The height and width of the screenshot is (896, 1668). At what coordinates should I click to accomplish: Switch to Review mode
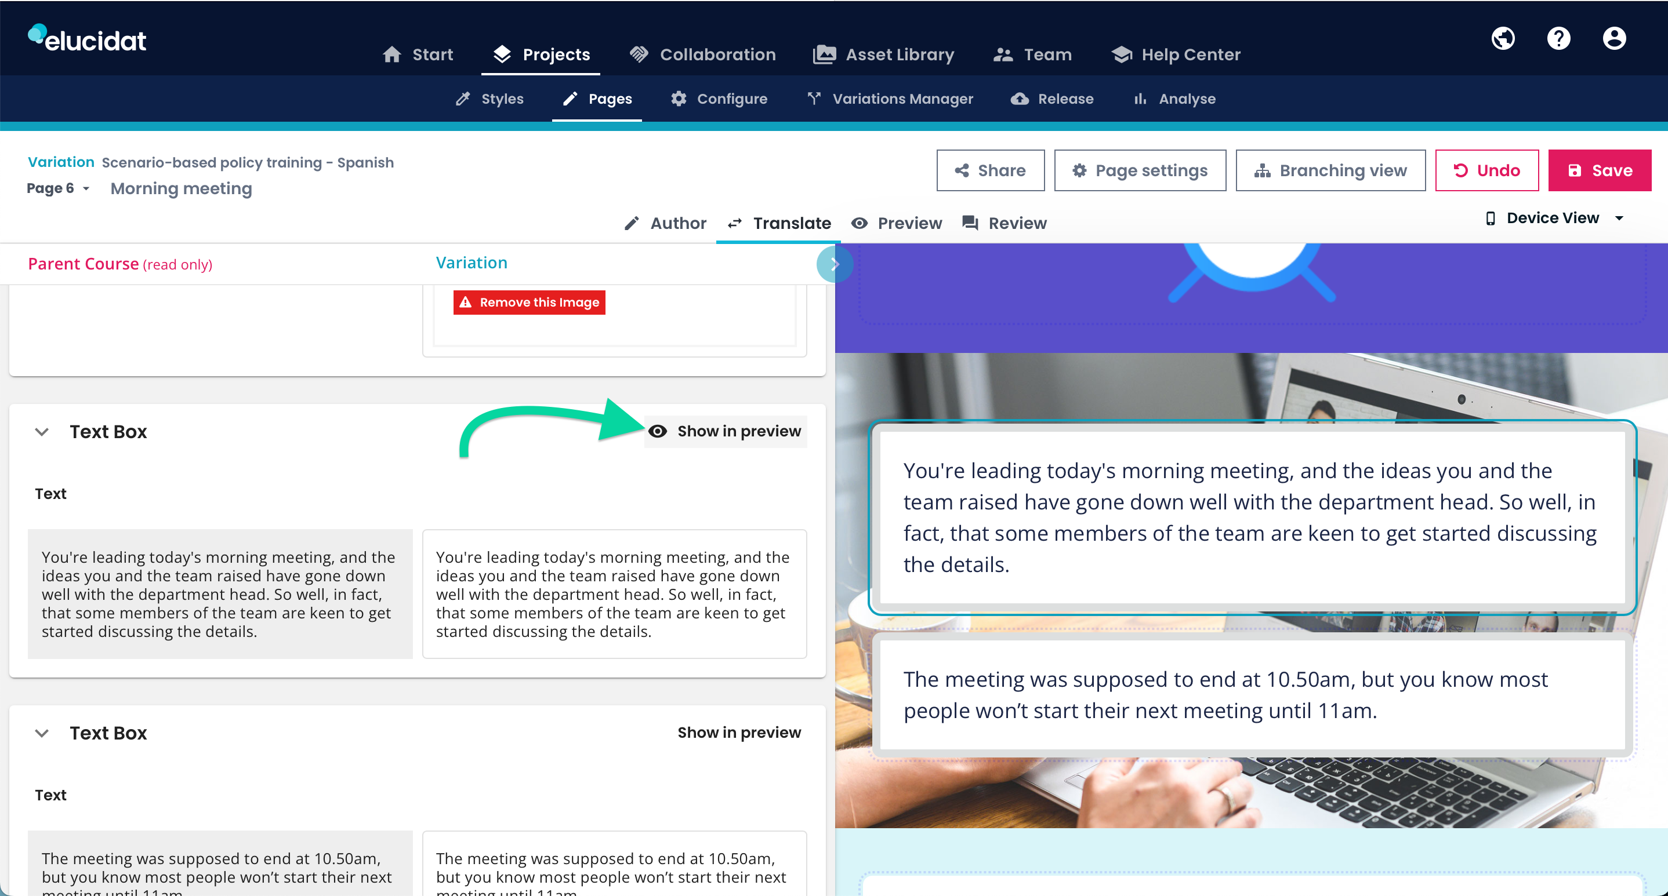[1005, 223]
